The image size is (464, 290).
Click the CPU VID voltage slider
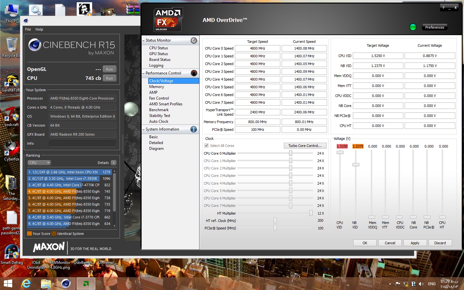coord(340,152)
